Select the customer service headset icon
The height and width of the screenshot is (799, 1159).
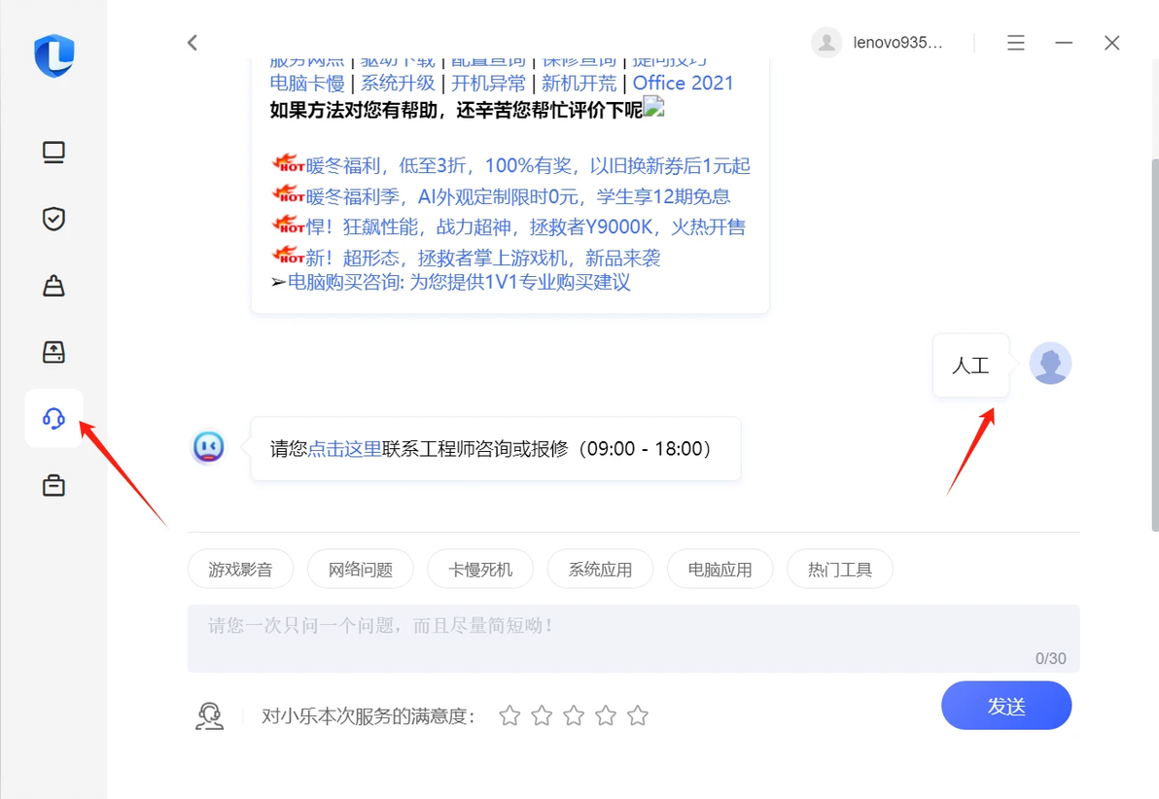[x=53, y=418]
